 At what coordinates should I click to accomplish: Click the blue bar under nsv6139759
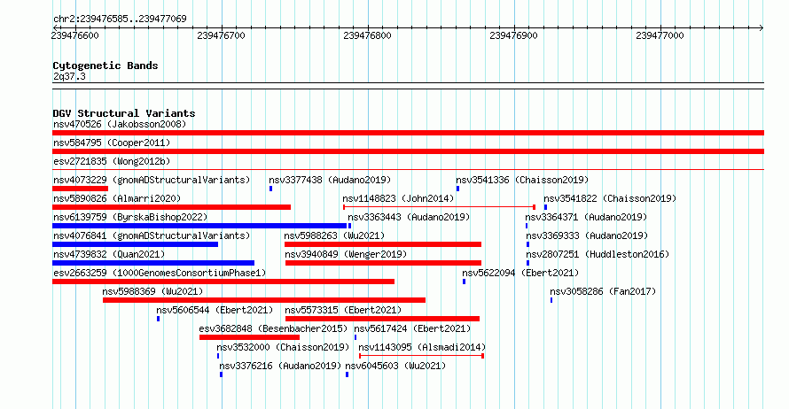coord(199,226)
